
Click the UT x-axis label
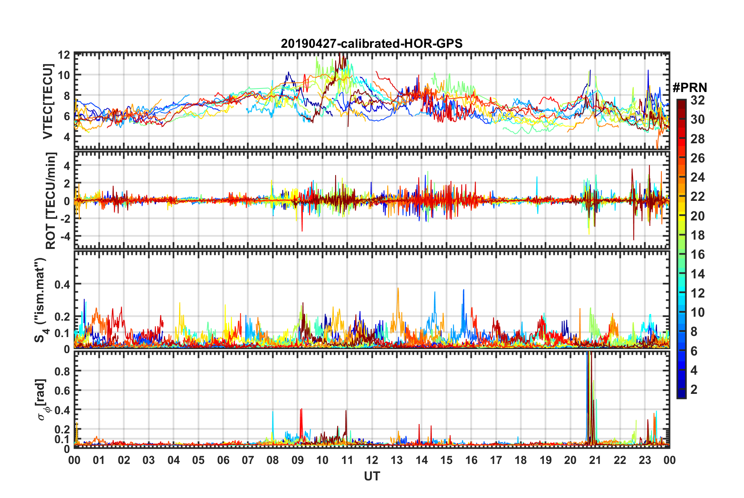[372, 476]
